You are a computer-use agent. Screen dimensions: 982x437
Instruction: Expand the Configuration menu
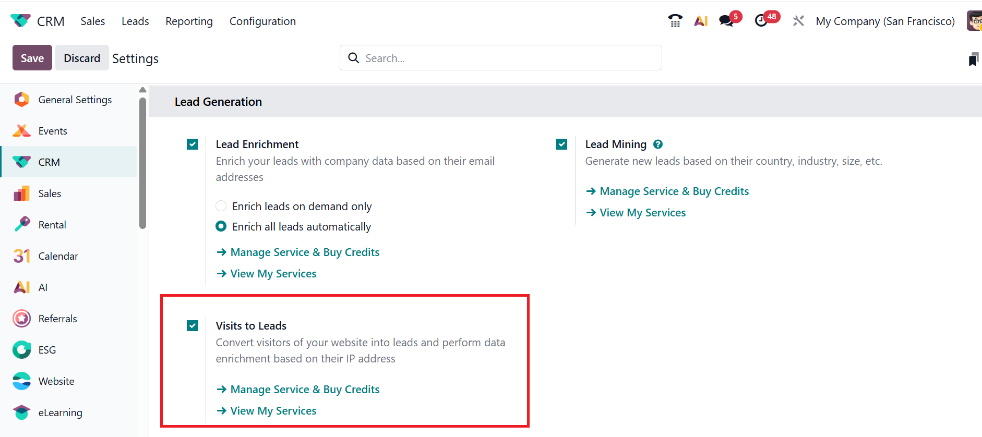point(262,21)
